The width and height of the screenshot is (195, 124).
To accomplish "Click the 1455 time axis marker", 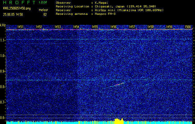I will [95, 27].
